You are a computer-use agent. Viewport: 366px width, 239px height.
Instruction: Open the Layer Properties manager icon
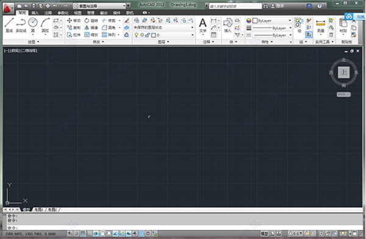(x=136, y=21)
